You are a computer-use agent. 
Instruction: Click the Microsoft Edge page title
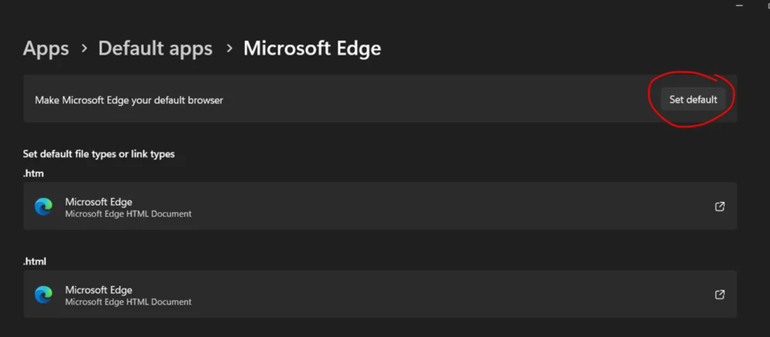pyautogui.click(x=312, y=49)
